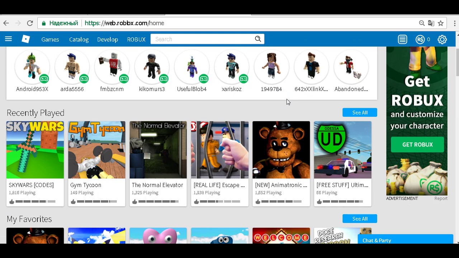Click the secure lock icon
Screen dimensions: 459x258
pos(44,23)
